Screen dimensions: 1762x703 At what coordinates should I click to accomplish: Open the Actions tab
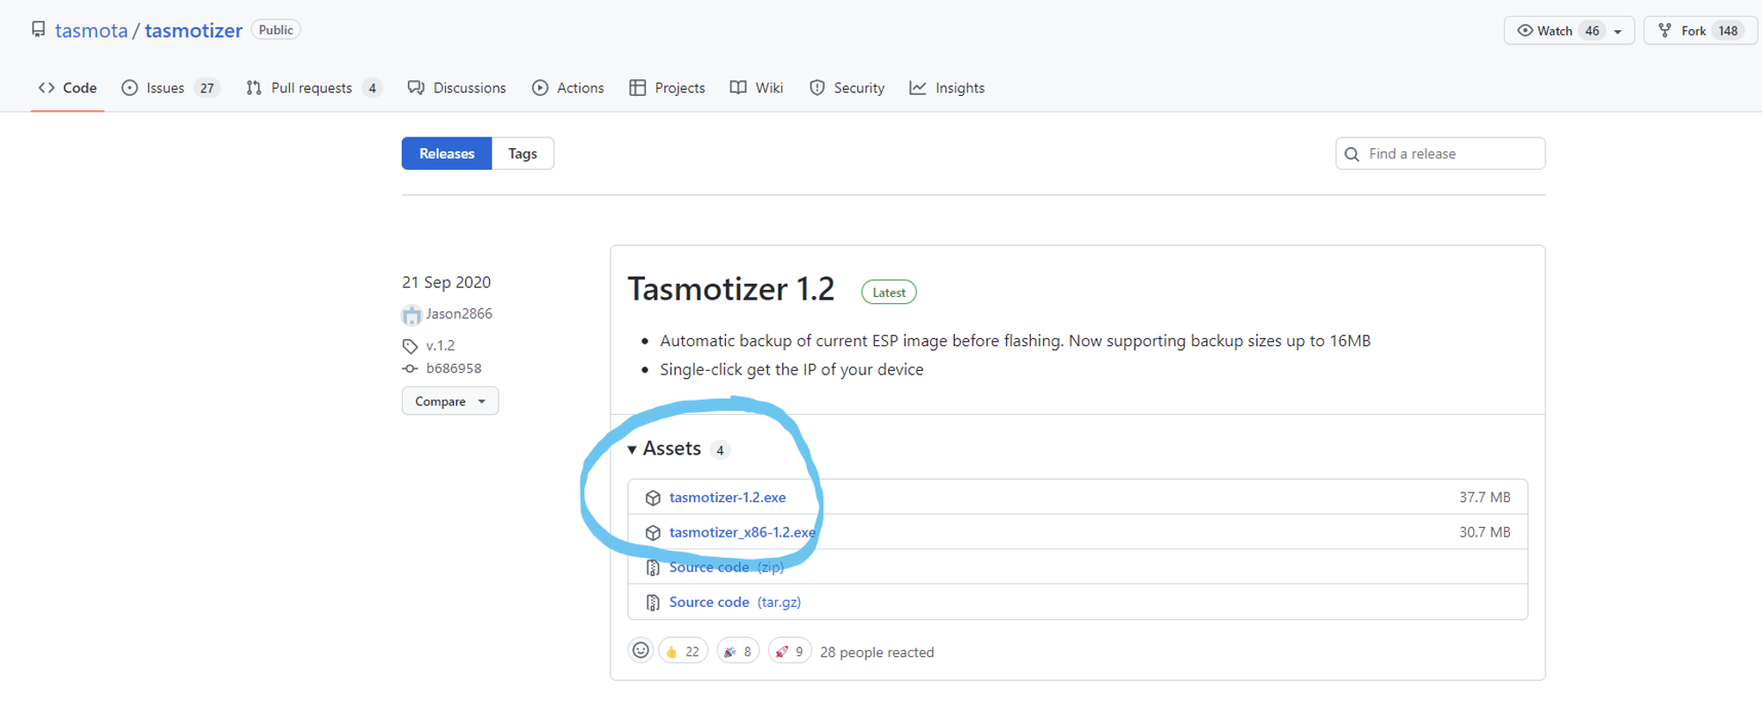(568, 88)
